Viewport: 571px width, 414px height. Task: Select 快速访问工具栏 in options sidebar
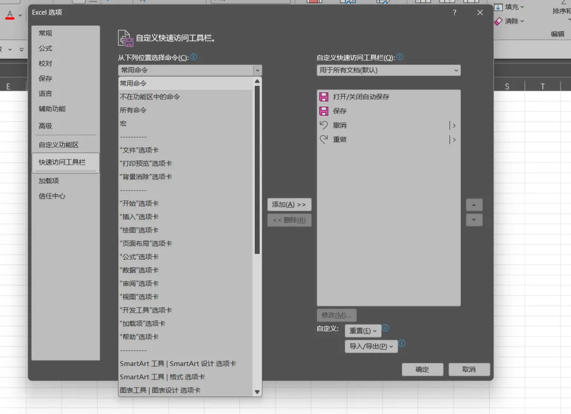tap(66, 162)
